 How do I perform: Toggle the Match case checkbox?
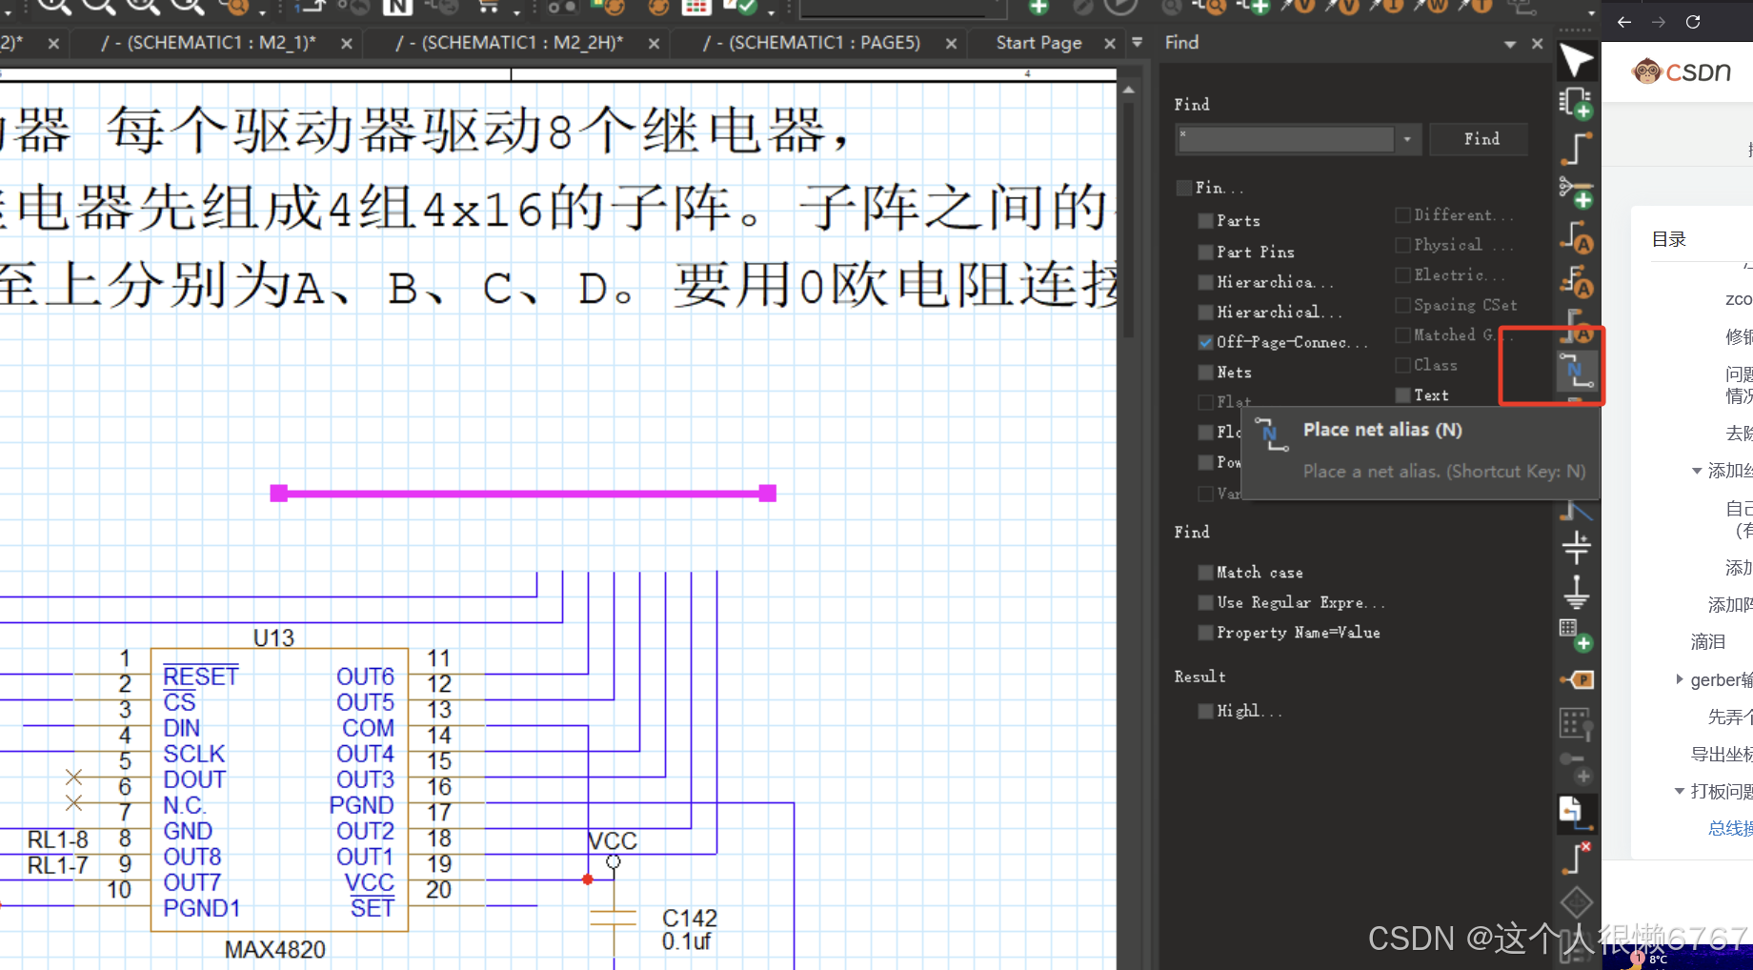click(x=1205, y=573)
